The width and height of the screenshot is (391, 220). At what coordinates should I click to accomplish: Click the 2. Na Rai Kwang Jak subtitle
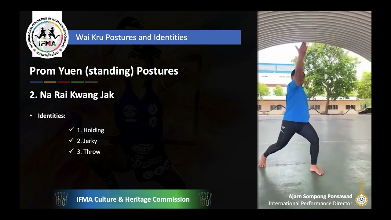(72, 95)
